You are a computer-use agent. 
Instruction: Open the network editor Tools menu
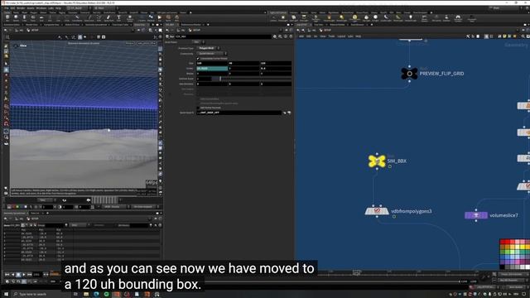point(331,36)
